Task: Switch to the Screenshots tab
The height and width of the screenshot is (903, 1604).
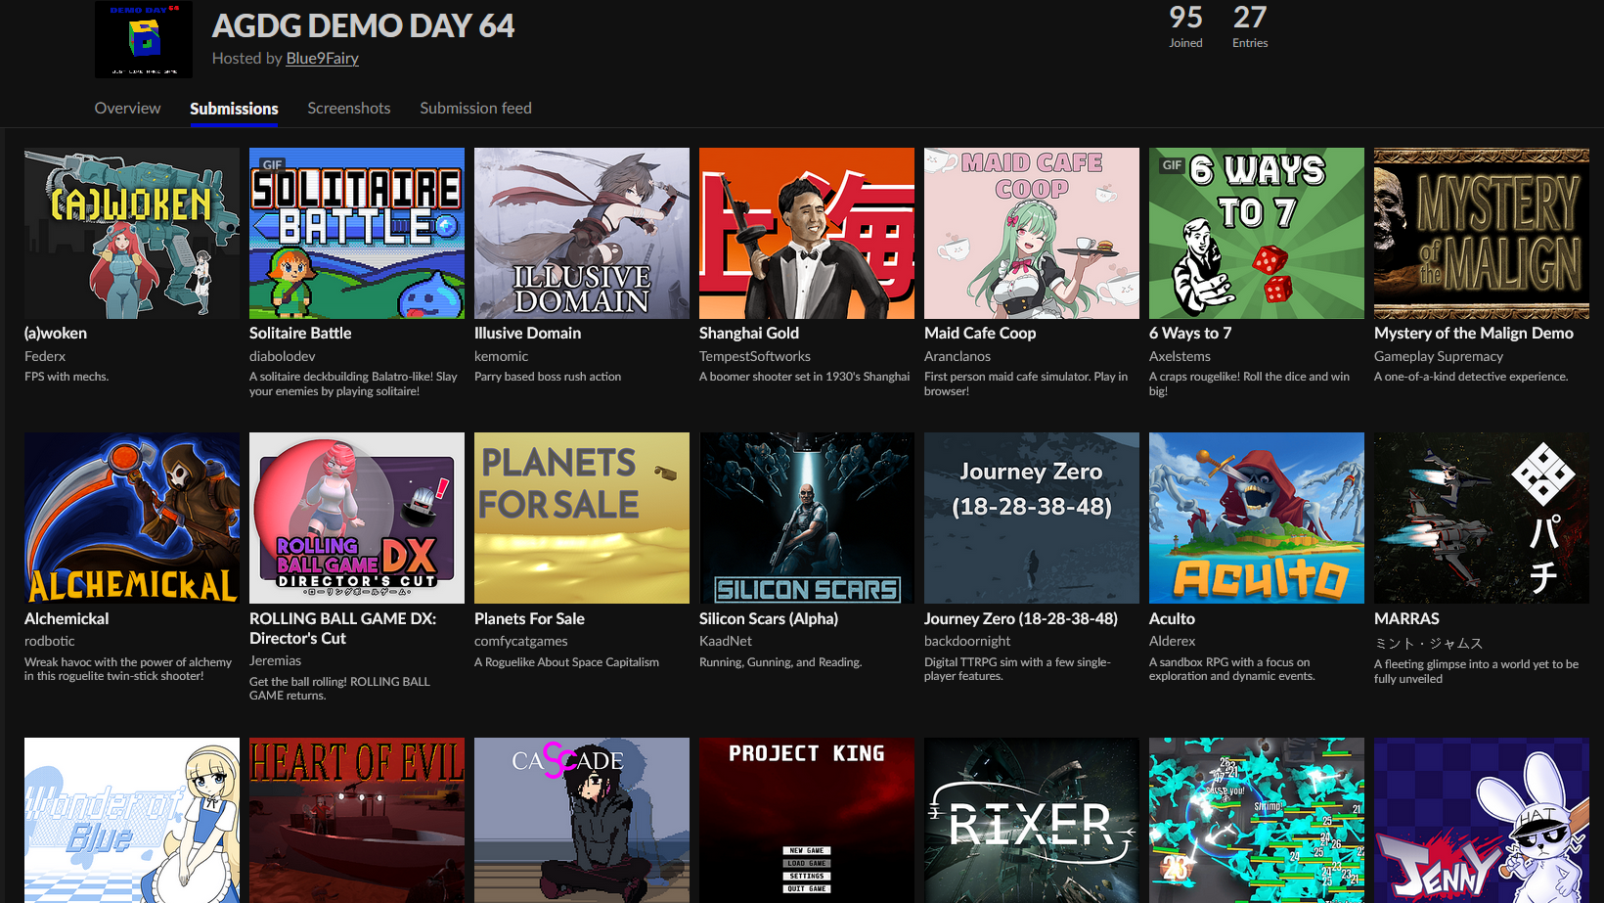Action: (x=349, y=109)
